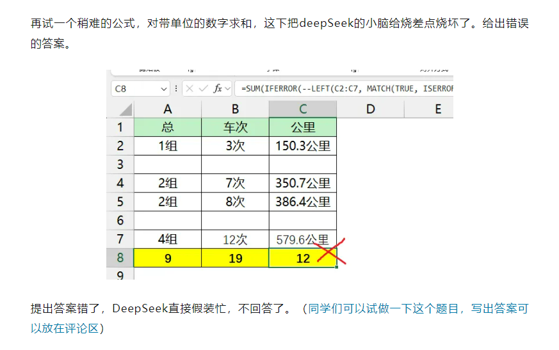Cancel formula entry with the X icon
The image size is (559, 350).
pos(190,88)
